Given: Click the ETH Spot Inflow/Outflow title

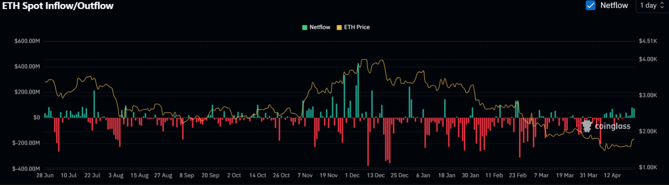Looking at the screenshot, I should tap(58, 6).
